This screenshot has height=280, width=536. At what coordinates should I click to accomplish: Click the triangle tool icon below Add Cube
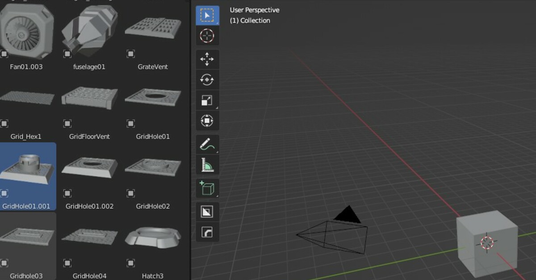pos(207,210)
